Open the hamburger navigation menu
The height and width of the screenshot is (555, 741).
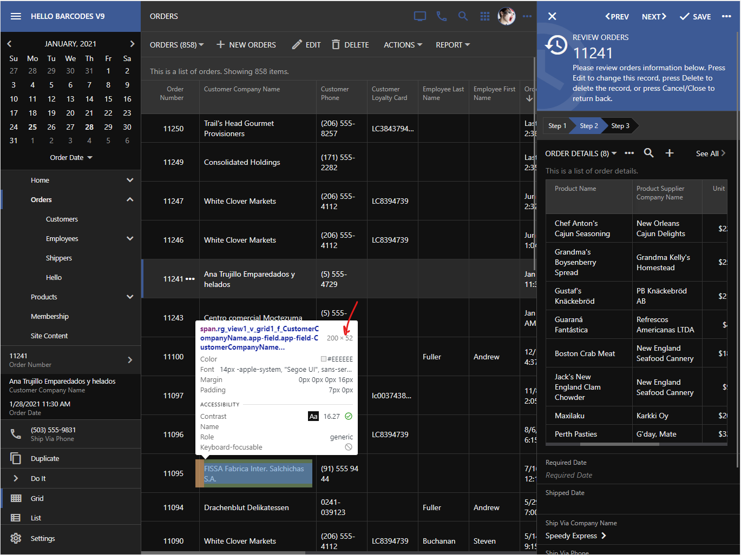tap(16, 16)
